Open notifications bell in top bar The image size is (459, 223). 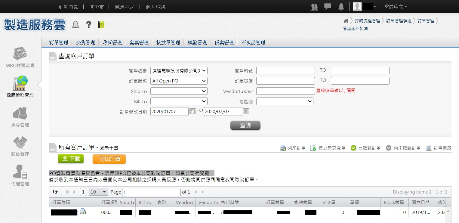(341, 7)
